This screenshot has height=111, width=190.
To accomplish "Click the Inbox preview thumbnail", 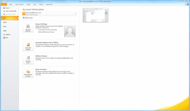I will [96, 15].
